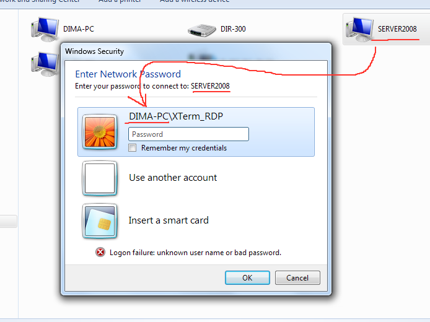430x322 pixels.
Task: Choose the smart card icon
Action: [100, 221]
